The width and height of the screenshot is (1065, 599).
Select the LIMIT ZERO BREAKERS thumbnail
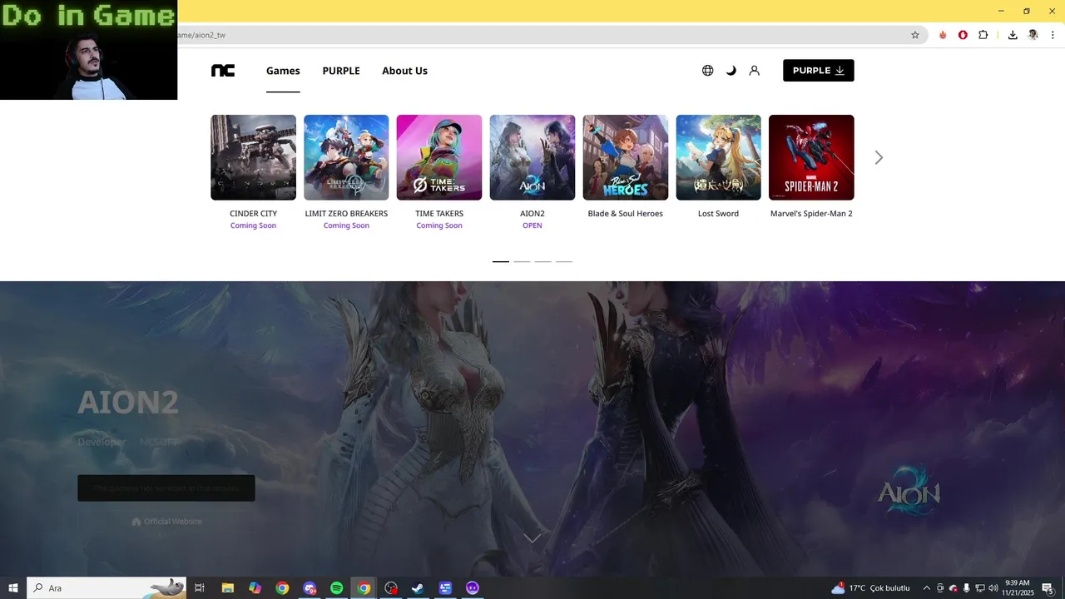(x=346, y=157)
